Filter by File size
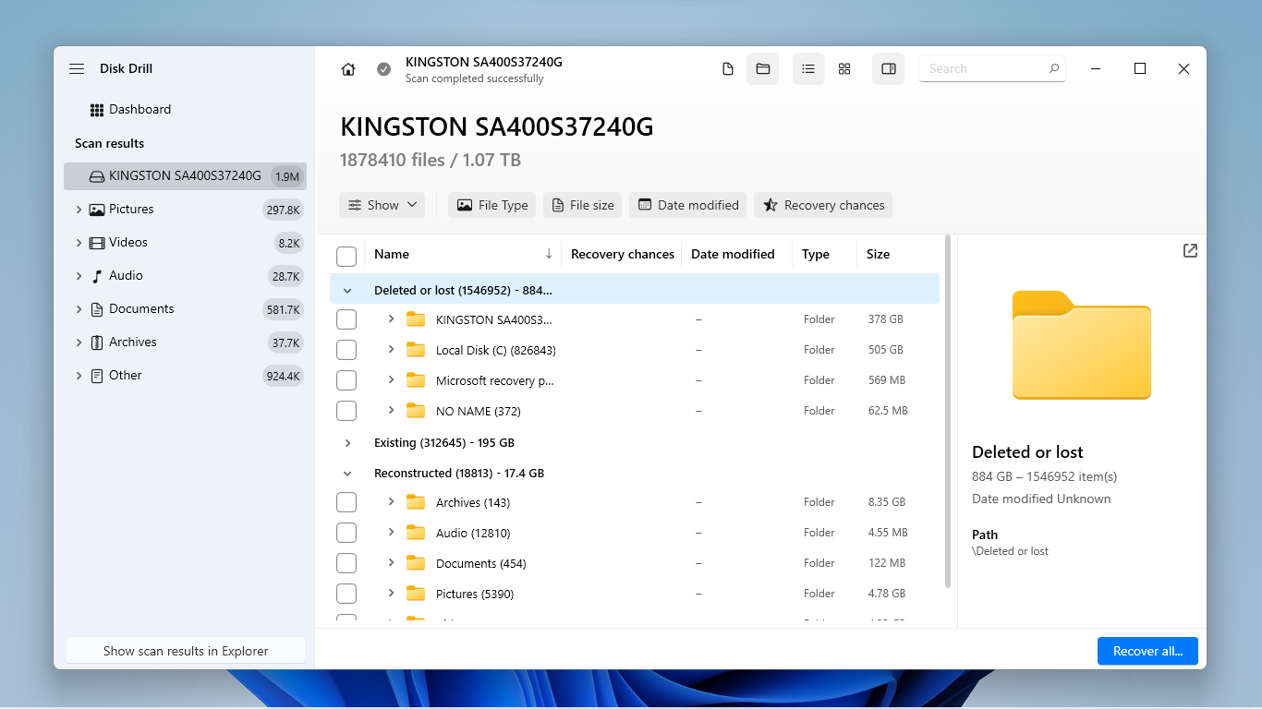The image size is (1262, 709). pyautogui.click(x=582, y=205)
